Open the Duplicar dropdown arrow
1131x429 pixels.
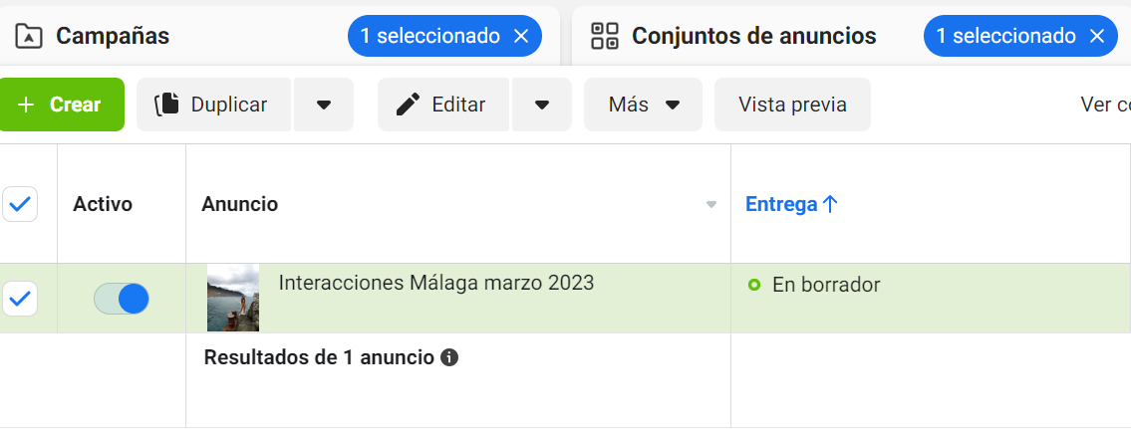click(324, 105)
